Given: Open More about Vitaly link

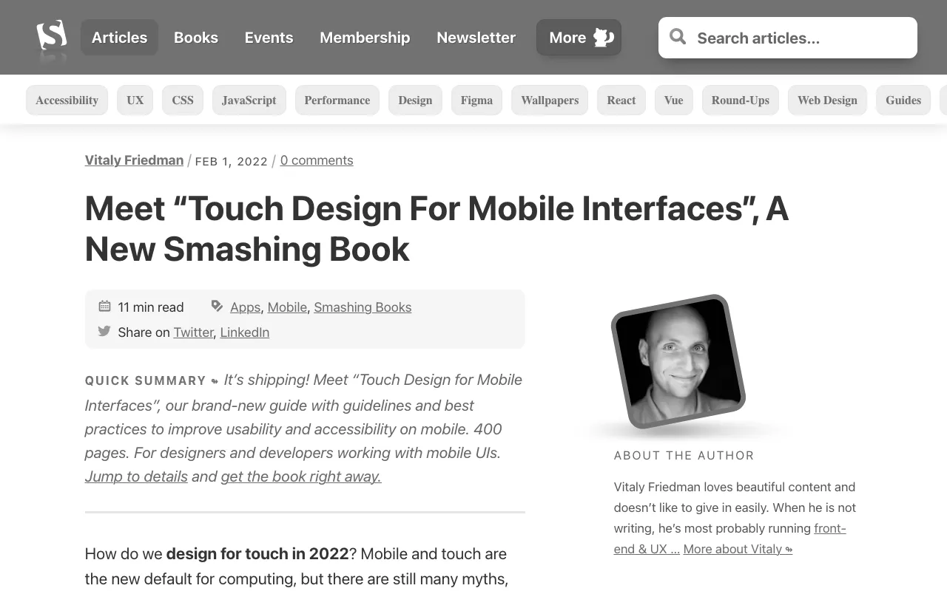Looking at the screenshot, I should click(x=738, y=549).
